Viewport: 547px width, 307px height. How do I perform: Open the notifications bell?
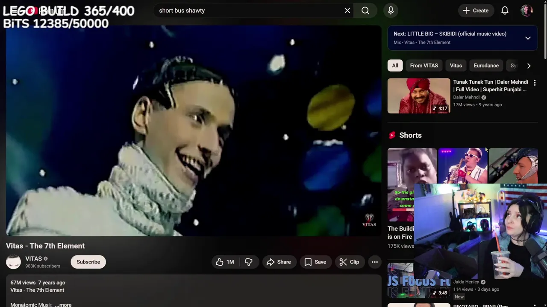tap(505, 11)
